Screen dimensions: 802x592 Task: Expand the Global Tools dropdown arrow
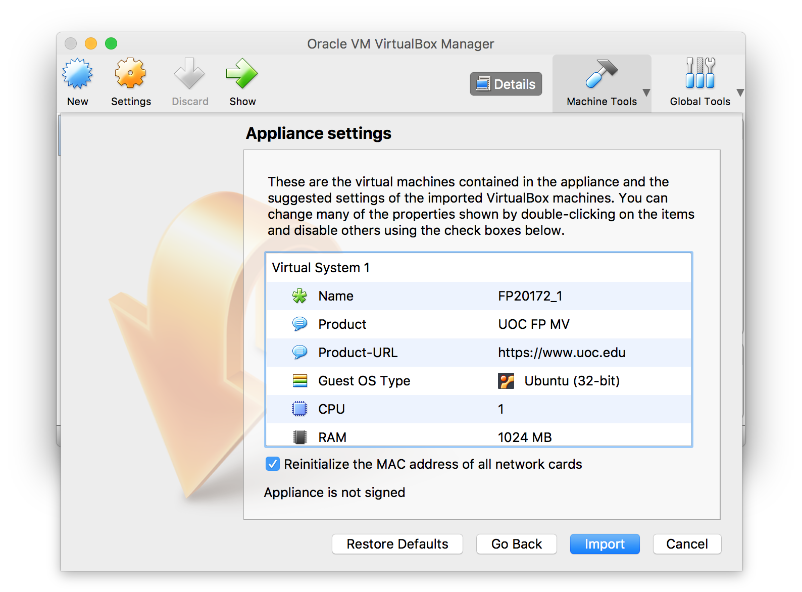pos(740,93)
